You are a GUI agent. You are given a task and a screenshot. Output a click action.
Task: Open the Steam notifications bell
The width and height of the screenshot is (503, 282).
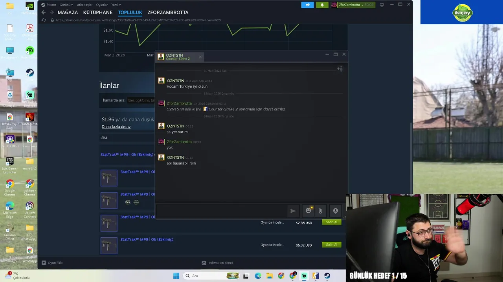(322, 5)
